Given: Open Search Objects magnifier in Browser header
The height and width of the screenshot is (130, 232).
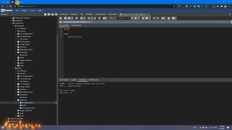Looking at the screenshot, I should (56, 14).
